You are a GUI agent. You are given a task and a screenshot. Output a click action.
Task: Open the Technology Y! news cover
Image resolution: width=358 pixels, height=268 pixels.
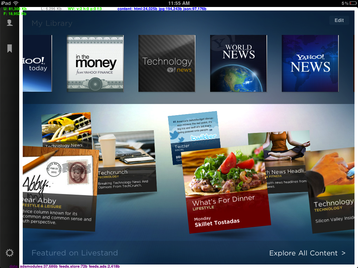point(167,64)
